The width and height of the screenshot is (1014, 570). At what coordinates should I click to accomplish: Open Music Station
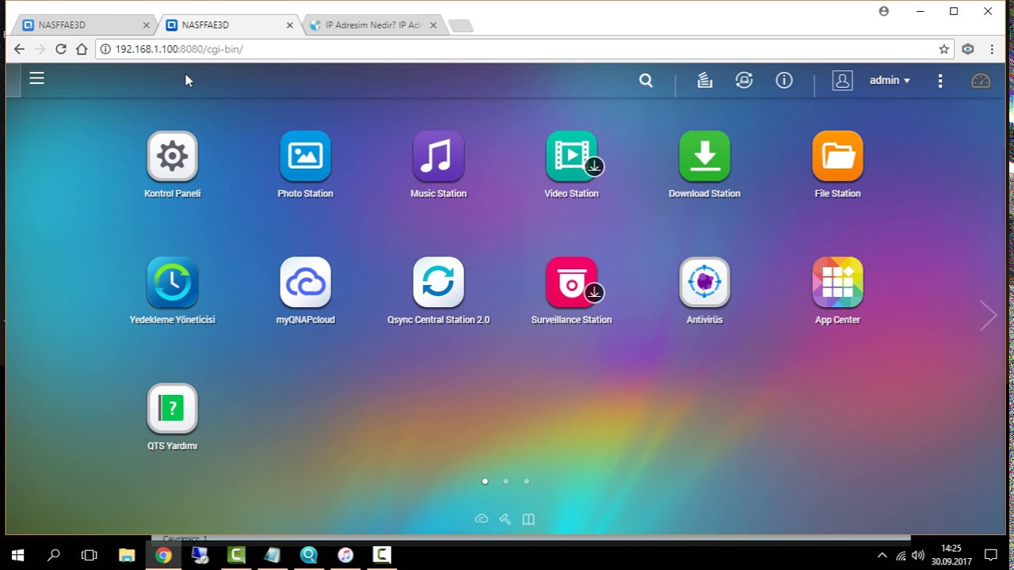point(438,156)
